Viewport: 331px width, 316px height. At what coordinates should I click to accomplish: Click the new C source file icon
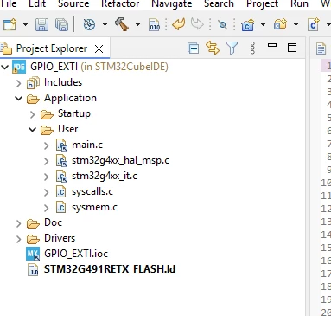click(x=314, y=24)
